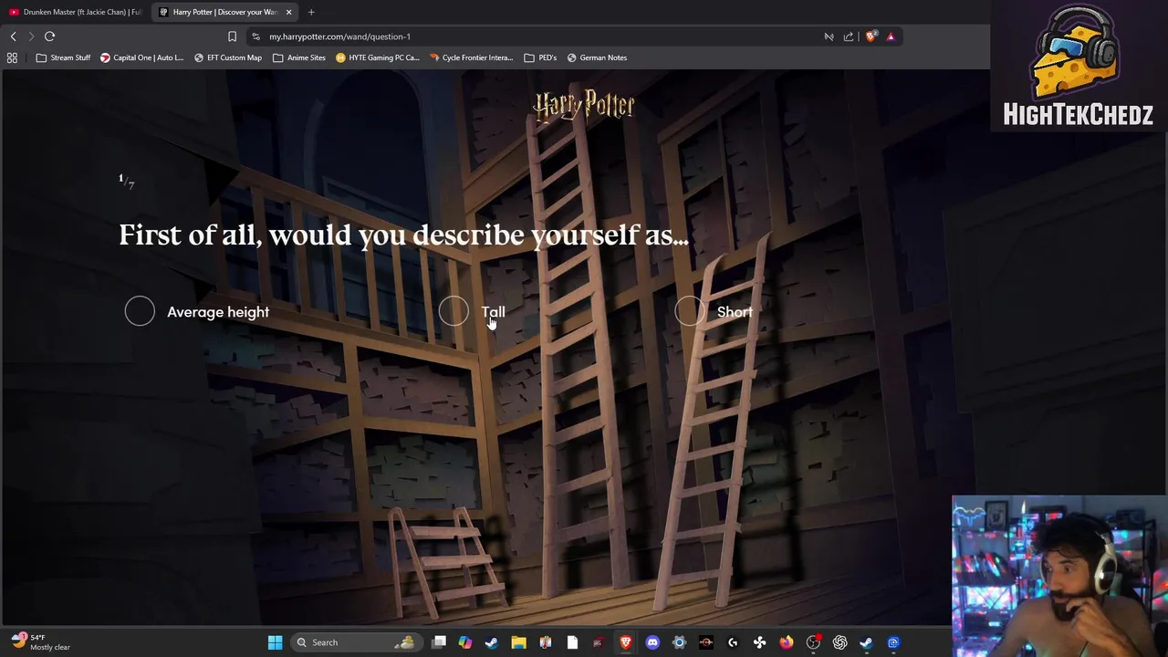The height and width of the screenshot is (657, 1168).
Task: Reload the current page
Action: [x=50, y=36]
